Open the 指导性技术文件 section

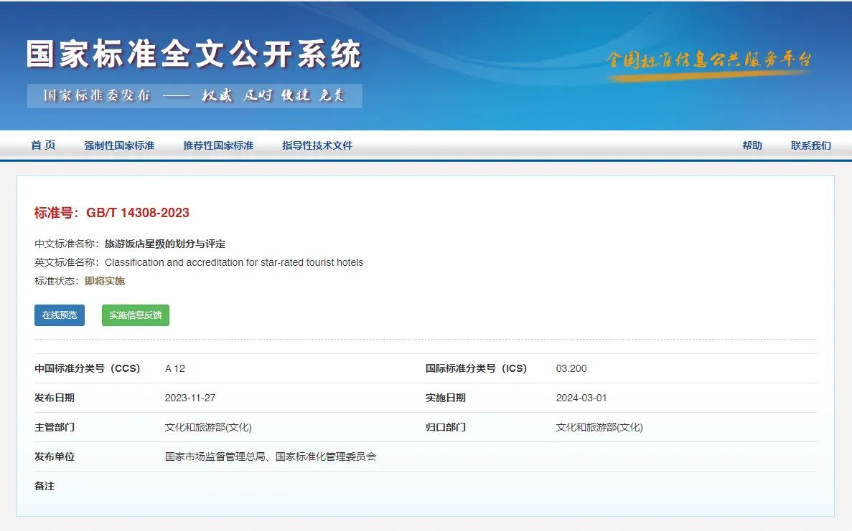click(x=317, y=145)
